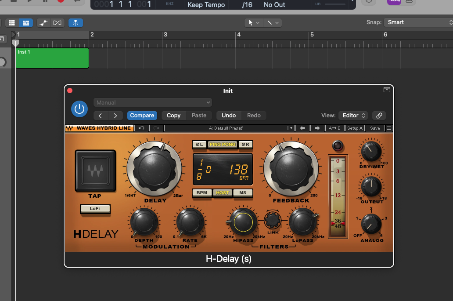Open the A: Default Preset menu arrow

click(x=291, y=128)
